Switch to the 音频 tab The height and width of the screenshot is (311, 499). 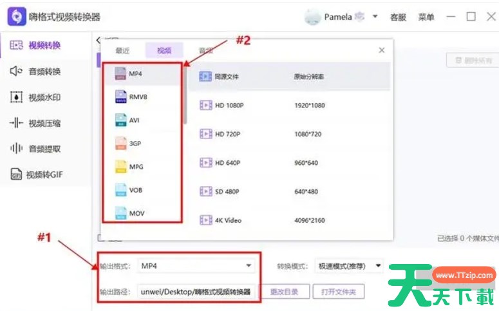click(205, 50)
